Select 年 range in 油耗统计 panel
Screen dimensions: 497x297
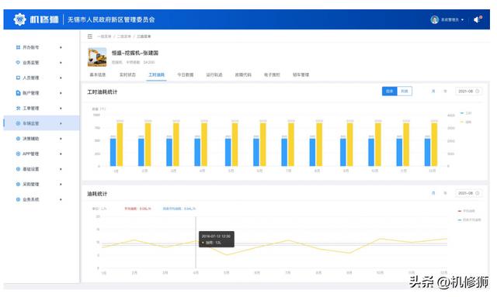point(445,193)
